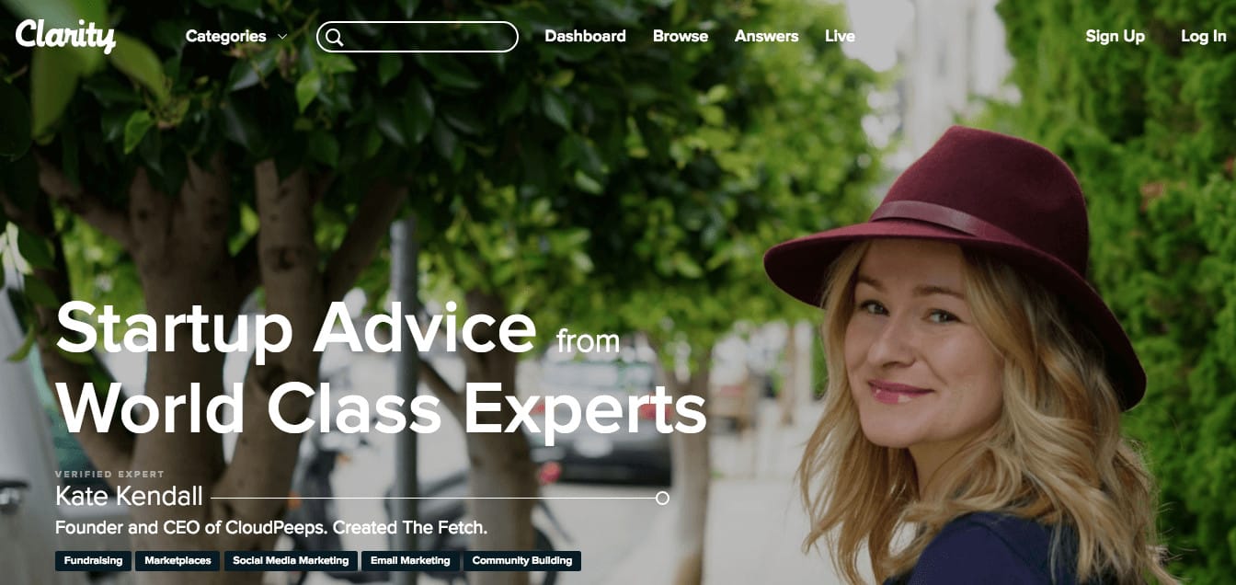Viewport: 1236px width, 585px height.
Task: Open the Browse page
Action: point(681,37)
